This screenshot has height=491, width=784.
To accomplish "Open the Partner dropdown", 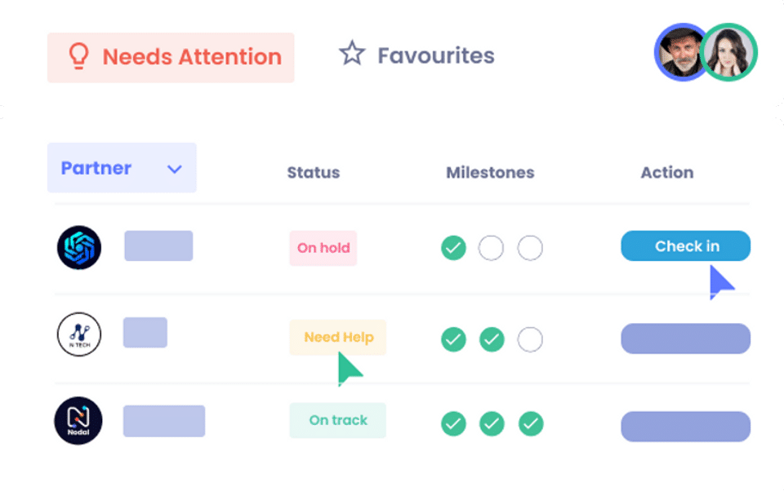I will [122, 168].
